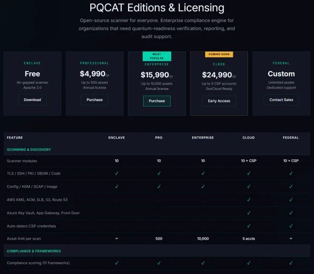The width and height of the screenshot is (314, 274).
Task: Click the ENTERPRISE column header in table
Action: 203,138
